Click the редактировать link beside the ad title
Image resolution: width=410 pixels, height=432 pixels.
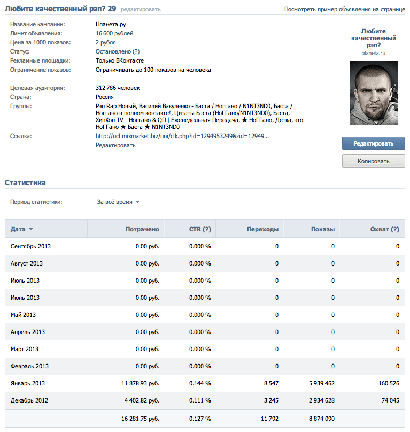(x=141, y=9)
